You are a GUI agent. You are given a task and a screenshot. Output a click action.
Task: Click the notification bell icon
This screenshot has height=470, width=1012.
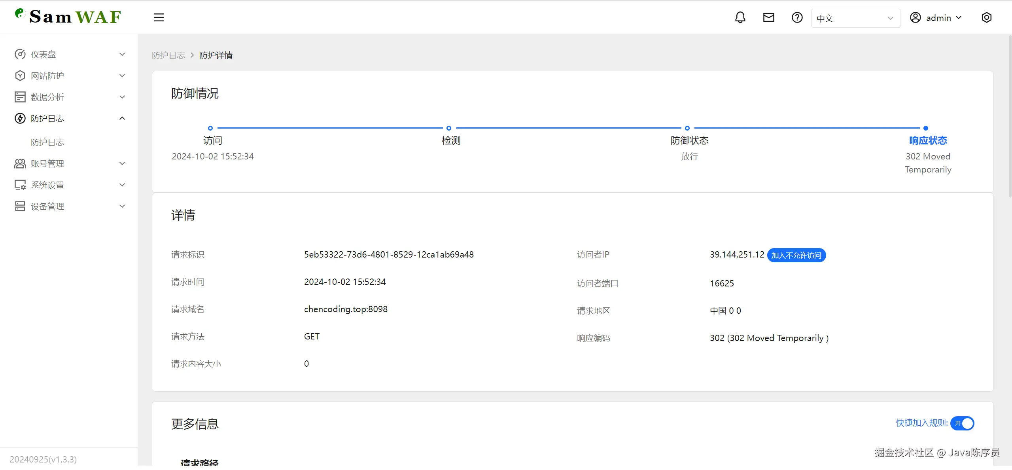pos(740,17)
